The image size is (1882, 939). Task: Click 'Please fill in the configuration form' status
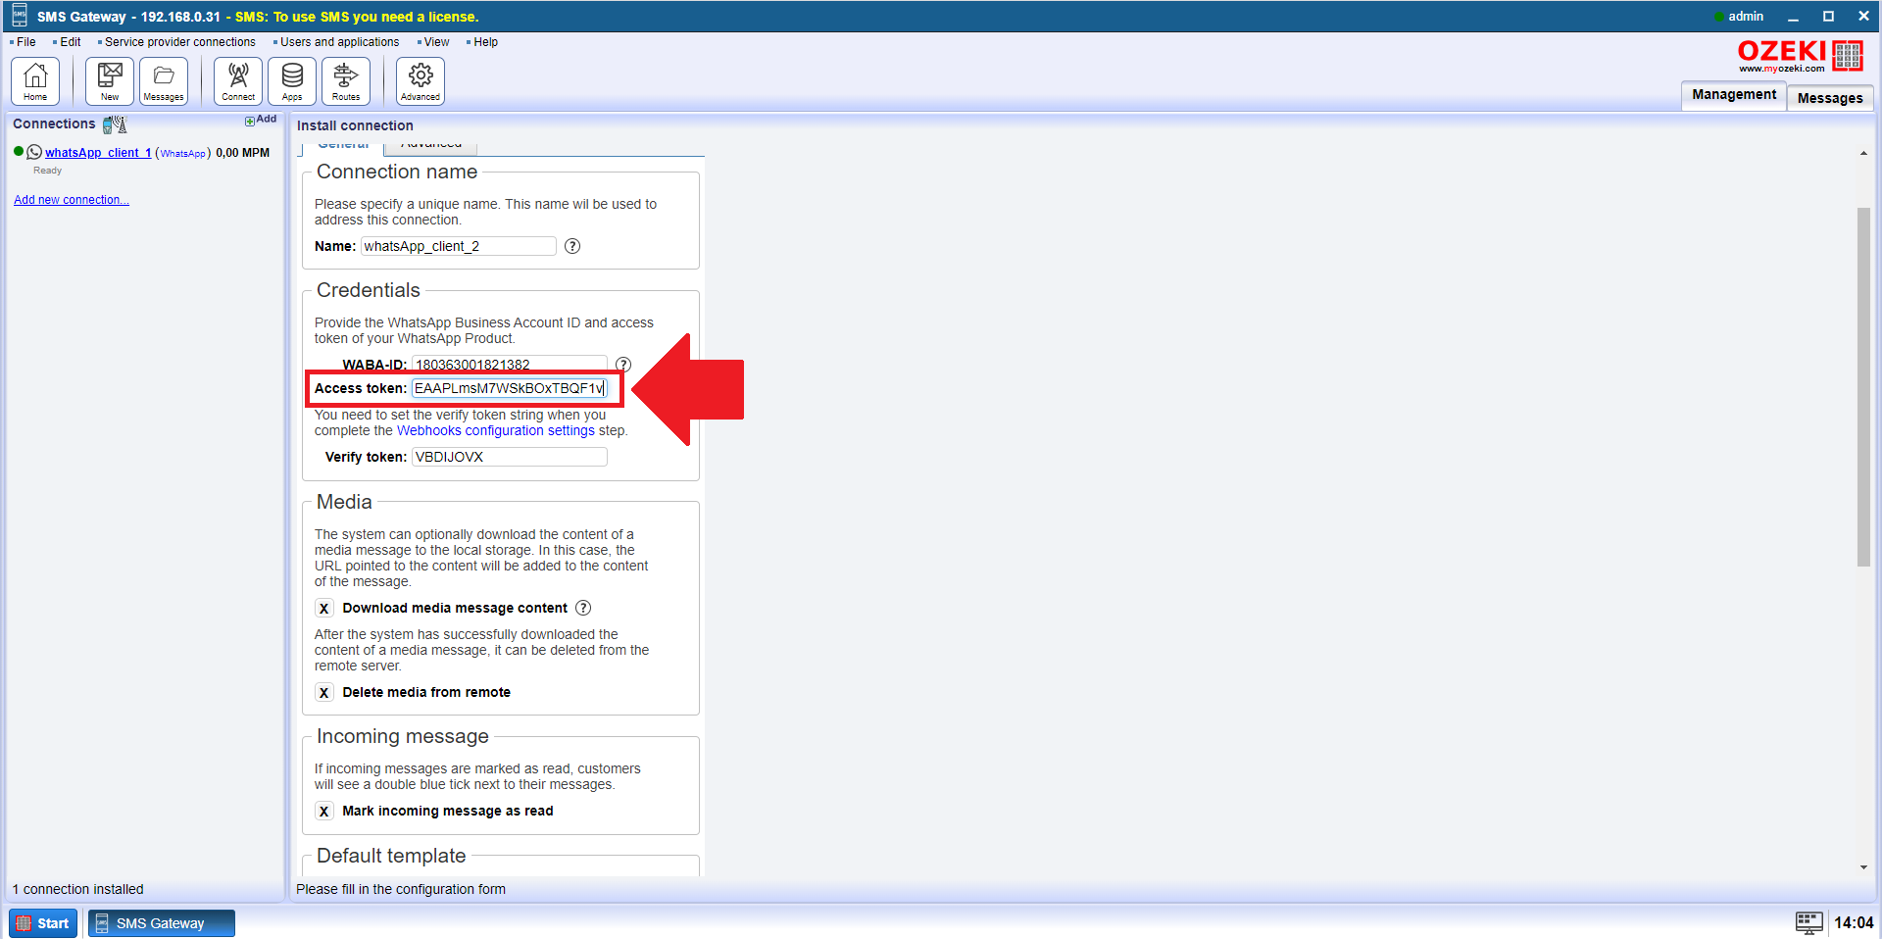401,889
